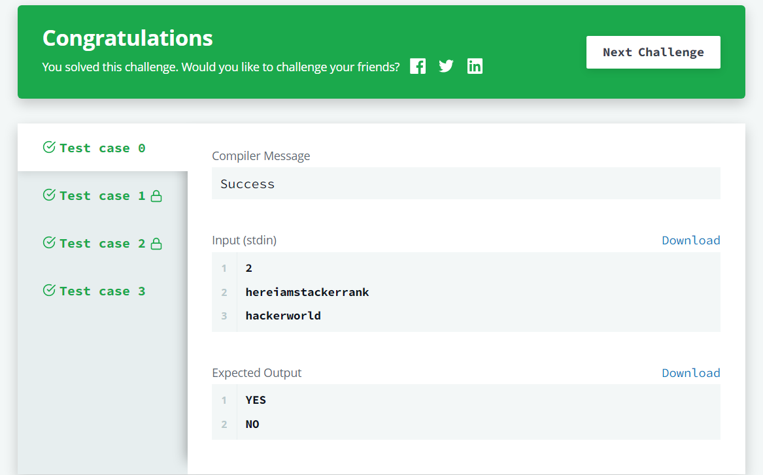Select the input line 'hackerworld'

283,316
